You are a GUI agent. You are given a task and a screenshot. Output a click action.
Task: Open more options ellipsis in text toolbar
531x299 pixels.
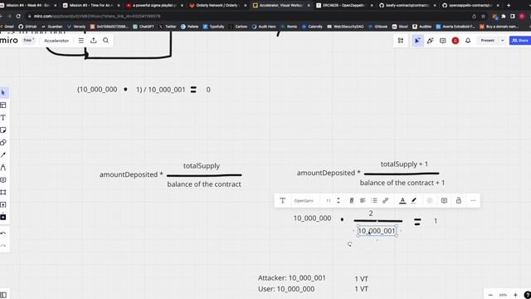pyautogui.click(x=473, y=201)
